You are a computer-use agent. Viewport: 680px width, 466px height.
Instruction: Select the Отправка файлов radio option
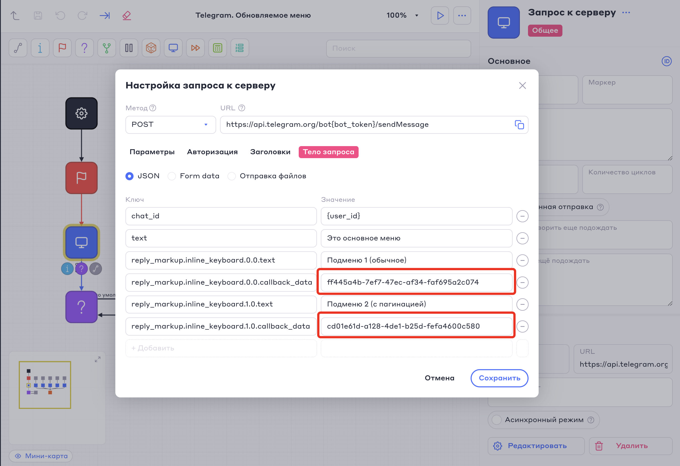232,176
